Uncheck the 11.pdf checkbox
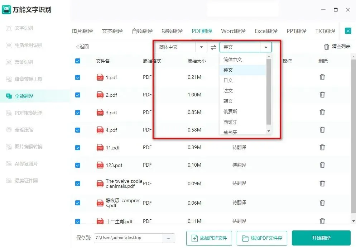This screenshot has width=356, height=248. pos(78,148)
